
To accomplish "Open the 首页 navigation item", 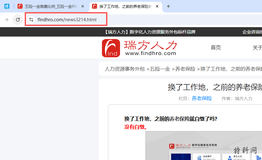I will tap(216, 47).
